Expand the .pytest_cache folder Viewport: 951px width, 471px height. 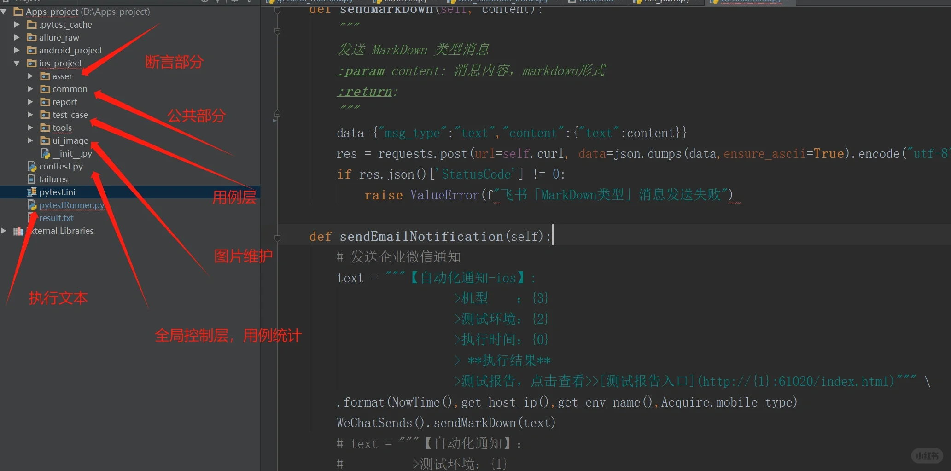[x=17, y=24]
